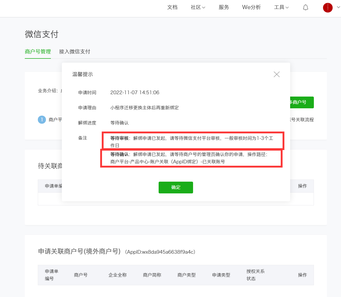
Task: Expand the 工具 dropdown menu
Action: [x=281, y=7]
